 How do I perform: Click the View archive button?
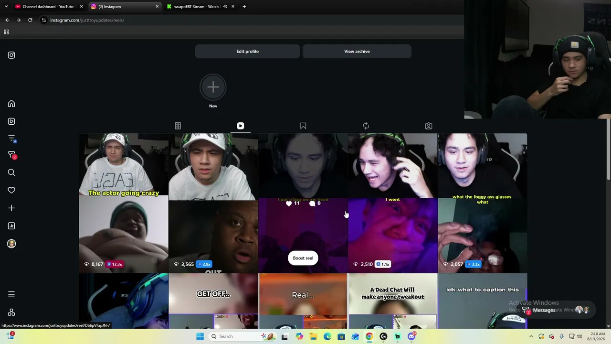click(357, 51)
